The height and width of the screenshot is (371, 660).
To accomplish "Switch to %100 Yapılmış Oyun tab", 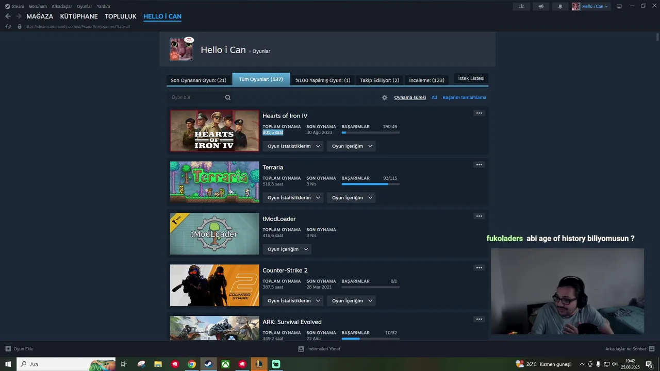I will [x=323, y=80].
